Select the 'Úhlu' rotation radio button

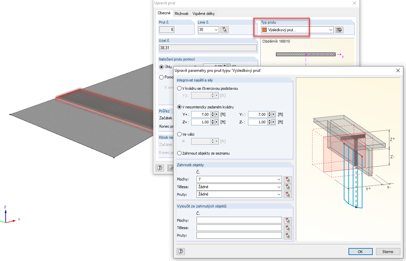162,67
